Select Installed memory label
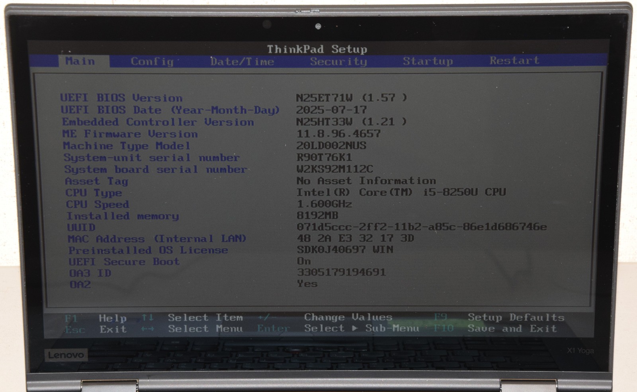Image resolution: width=637 pixels, height=392 pixels. [123, 216]
